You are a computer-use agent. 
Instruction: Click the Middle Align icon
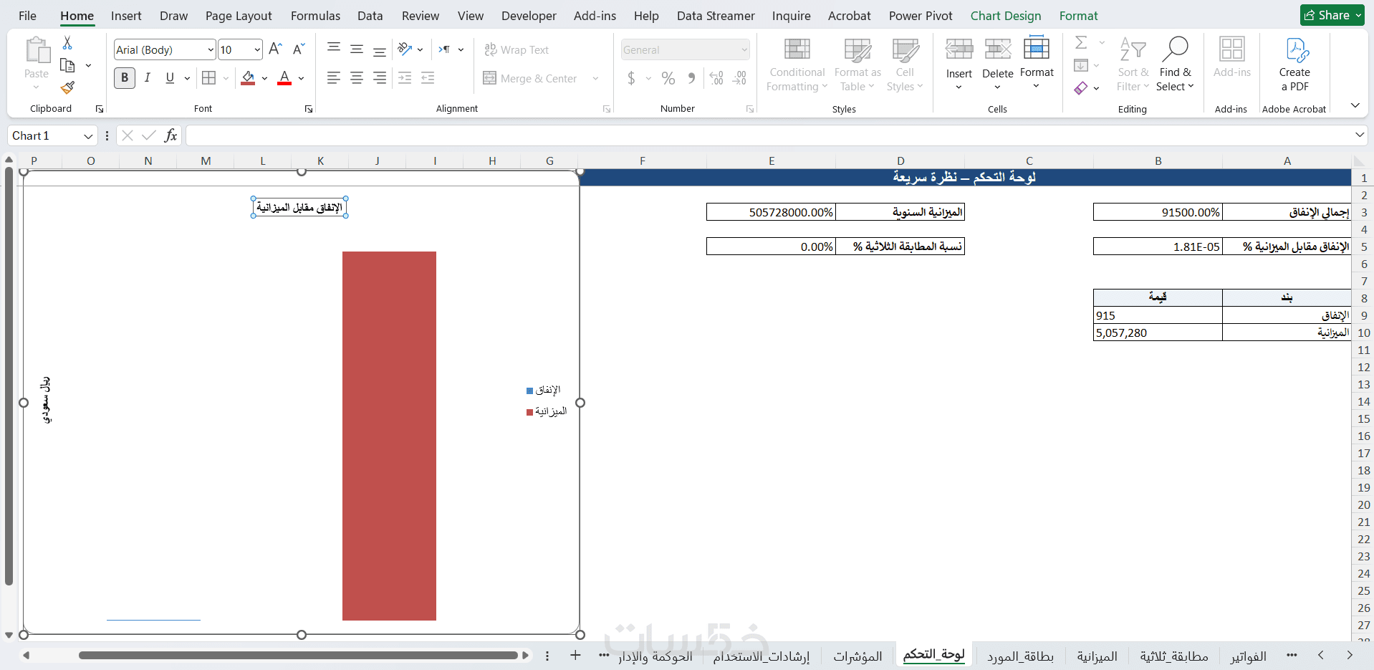point(357,49)
